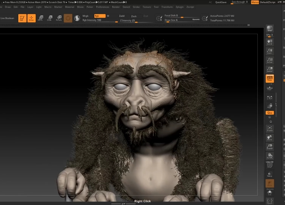285x205 pixels.
Task: Open the Transform menu
Action: pos(167,7)
